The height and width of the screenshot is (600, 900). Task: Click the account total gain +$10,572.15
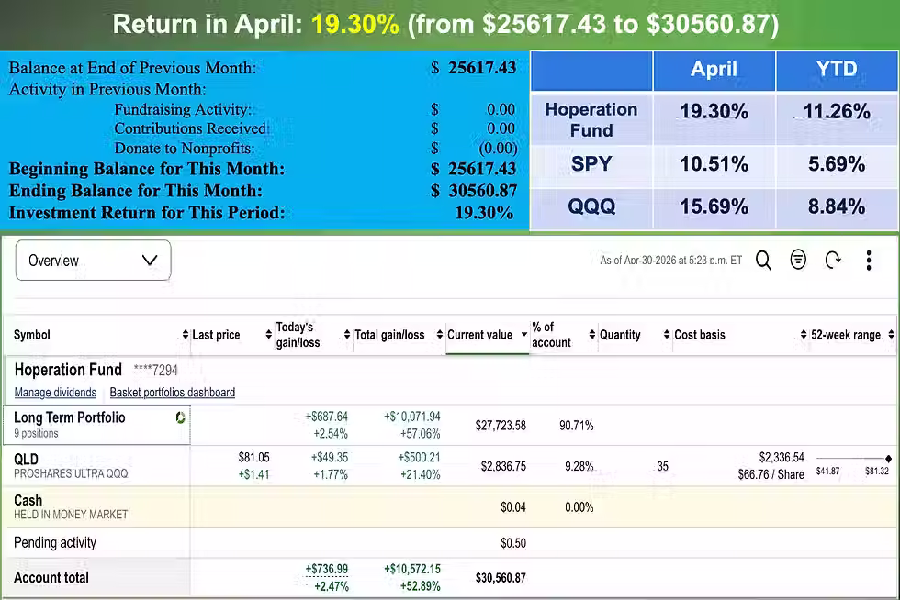pyautogui.click(x=412, y=569)
